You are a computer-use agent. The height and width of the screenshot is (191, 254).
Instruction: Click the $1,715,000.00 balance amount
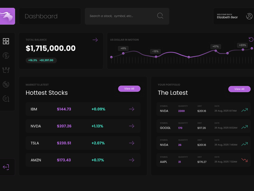(x=51, y=48)
